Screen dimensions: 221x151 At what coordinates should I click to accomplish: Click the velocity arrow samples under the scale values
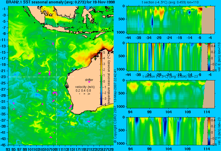point(84,94)
